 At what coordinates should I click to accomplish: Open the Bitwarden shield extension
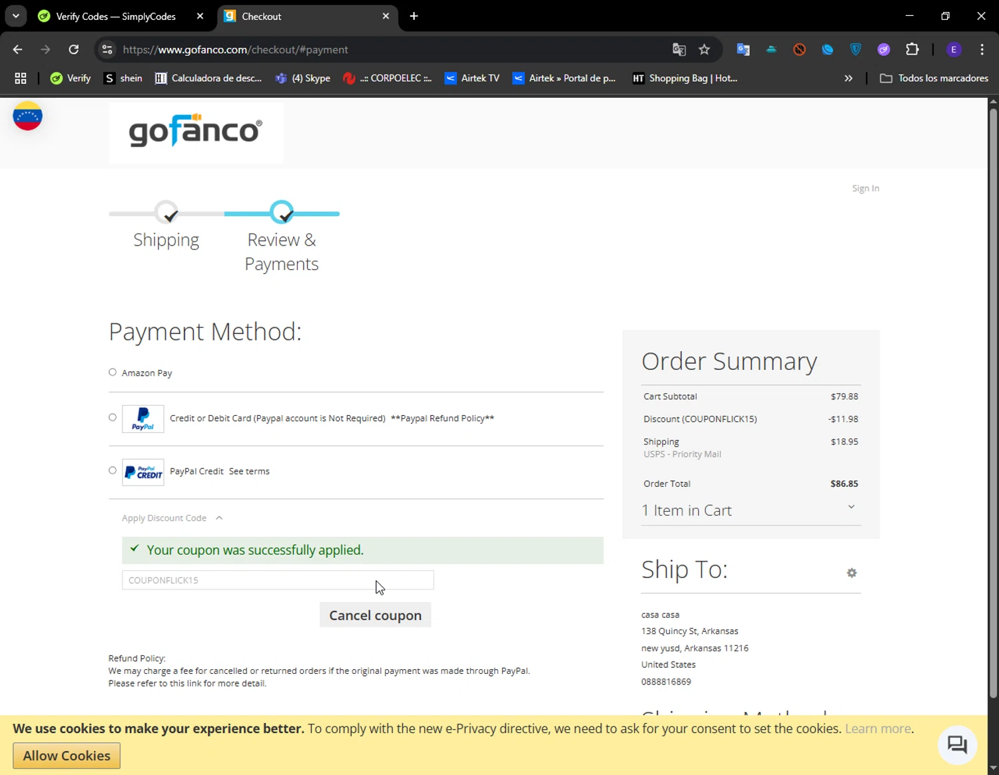(x=856, y=49)
